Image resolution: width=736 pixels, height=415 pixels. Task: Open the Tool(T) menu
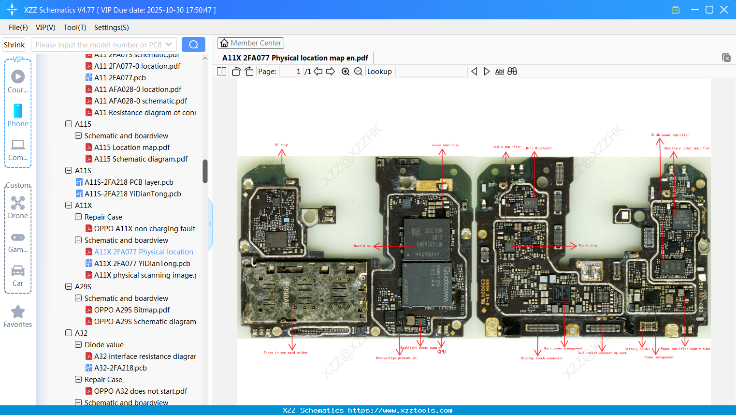tap(74, 28)
